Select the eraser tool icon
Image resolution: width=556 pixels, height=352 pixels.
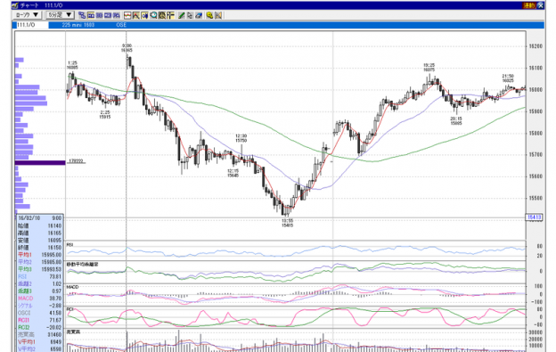click(199, 15)
